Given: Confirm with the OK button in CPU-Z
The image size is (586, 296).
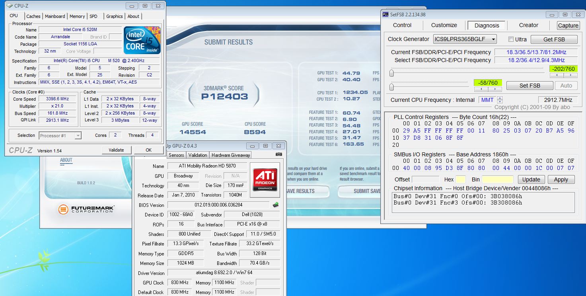Looking at the screenshot, I should point(148,150).
